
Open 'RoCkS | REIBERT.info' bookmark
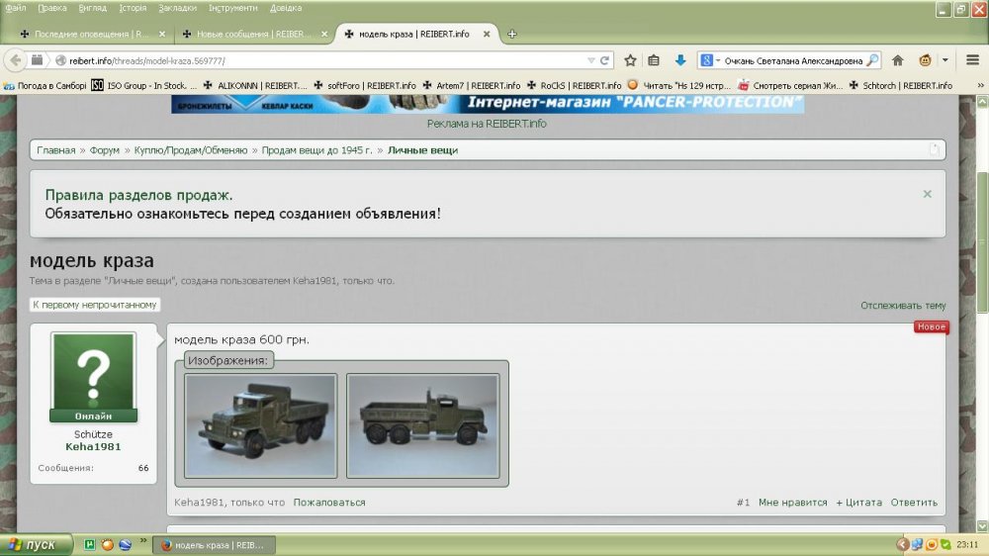[574, 85]
